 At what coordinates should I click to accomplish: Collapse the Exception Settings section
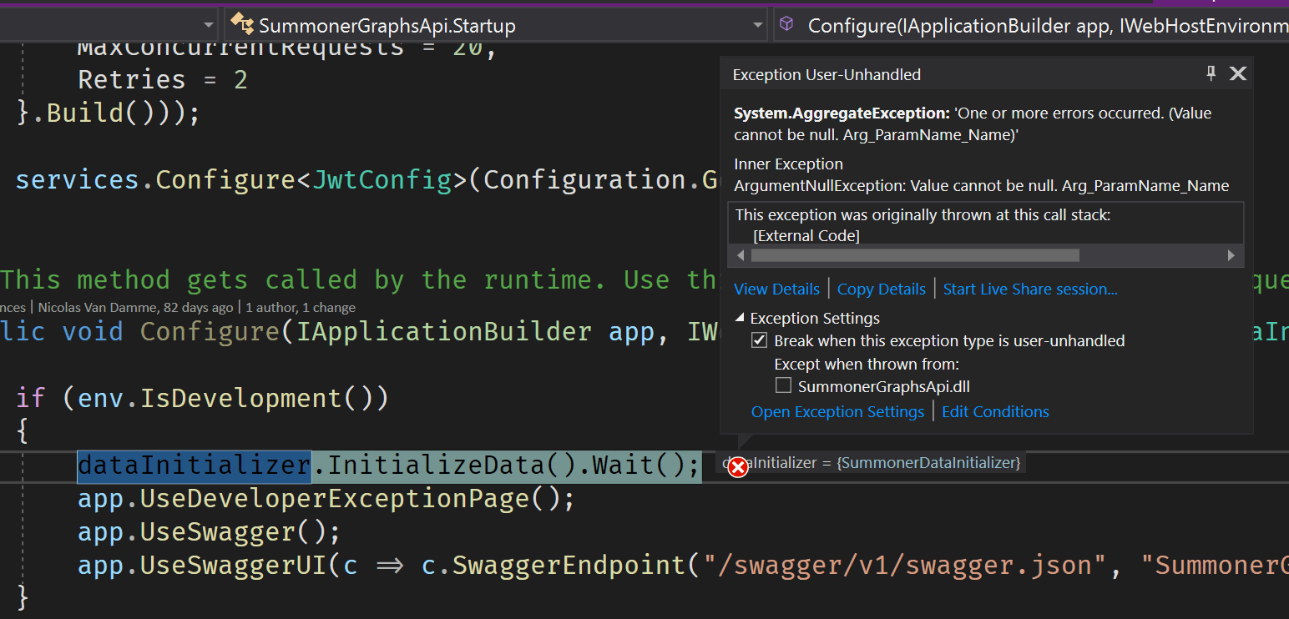tap(738, 318)
